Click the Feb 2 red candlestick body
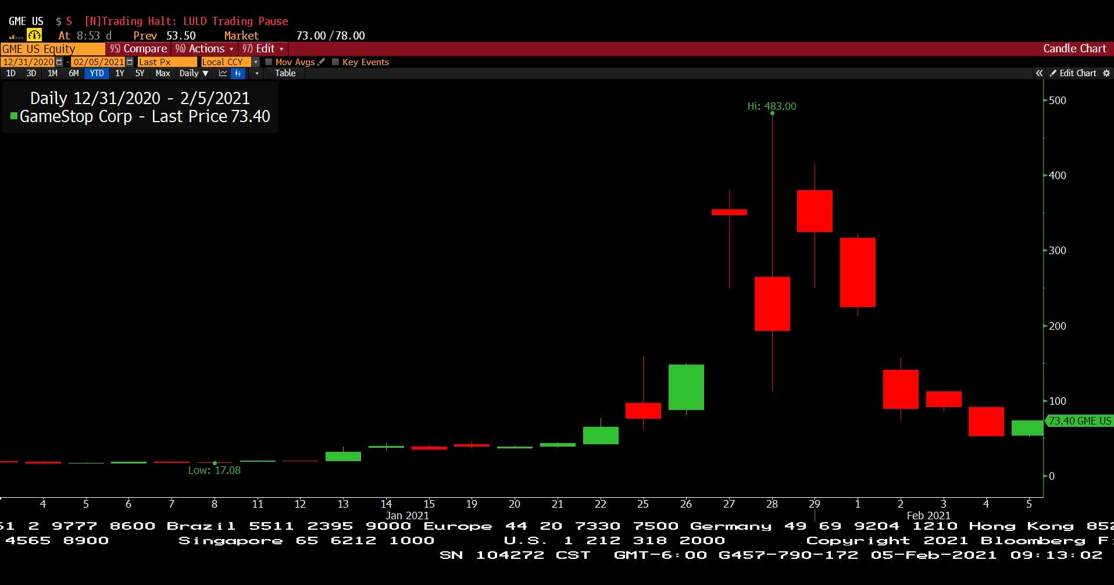Screen dimensions: 1114x585 click(901, 389)
